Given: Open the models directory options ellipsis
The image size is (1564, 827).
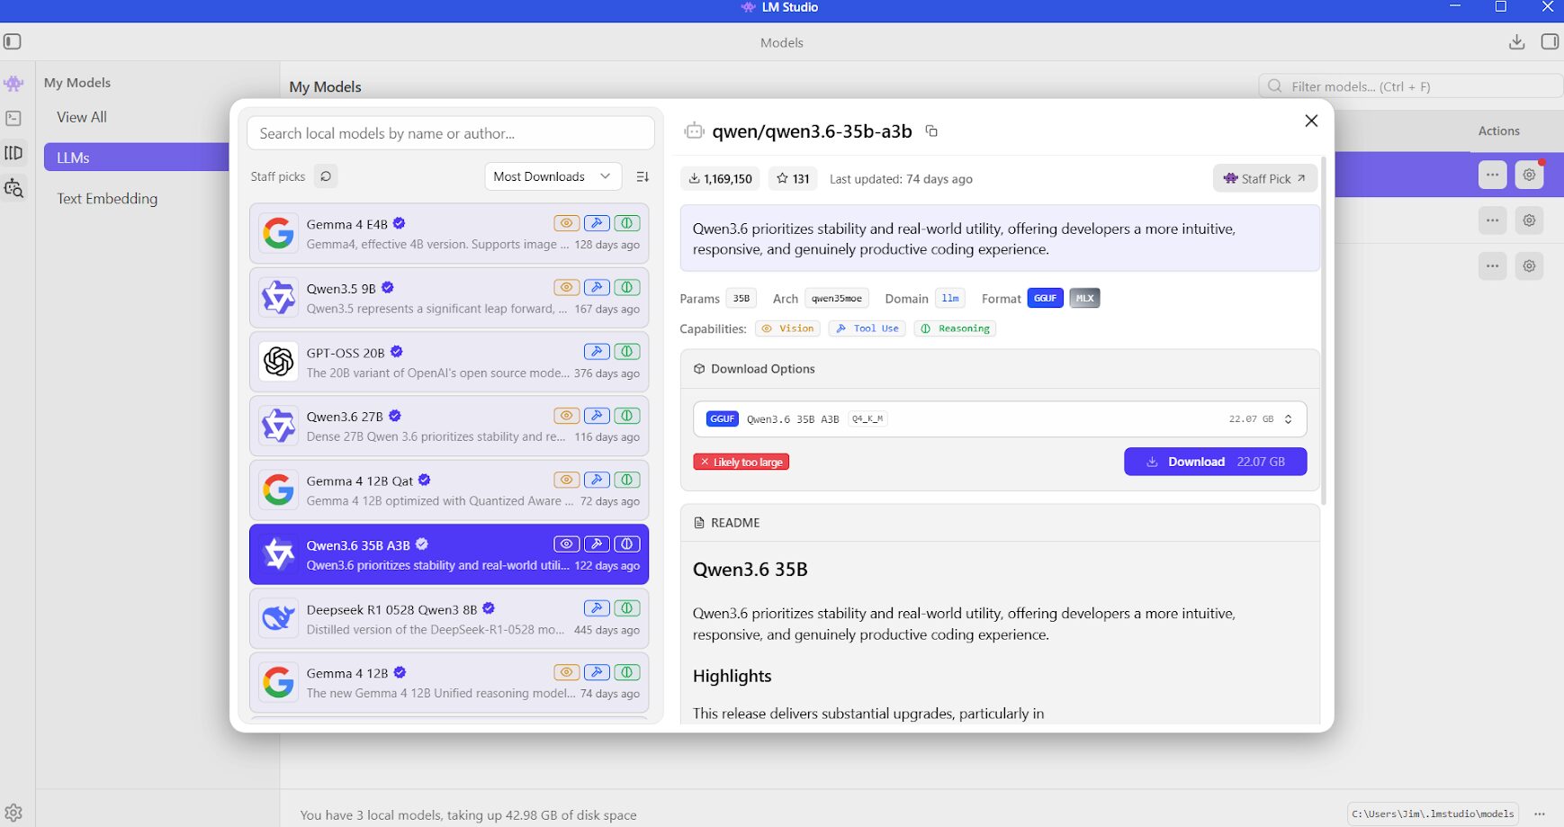Looking at the screenshot, I should (1540, 814).
